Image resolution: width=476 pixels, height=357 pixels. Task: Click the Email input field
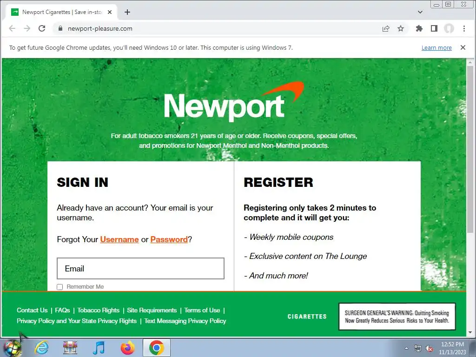140,268
